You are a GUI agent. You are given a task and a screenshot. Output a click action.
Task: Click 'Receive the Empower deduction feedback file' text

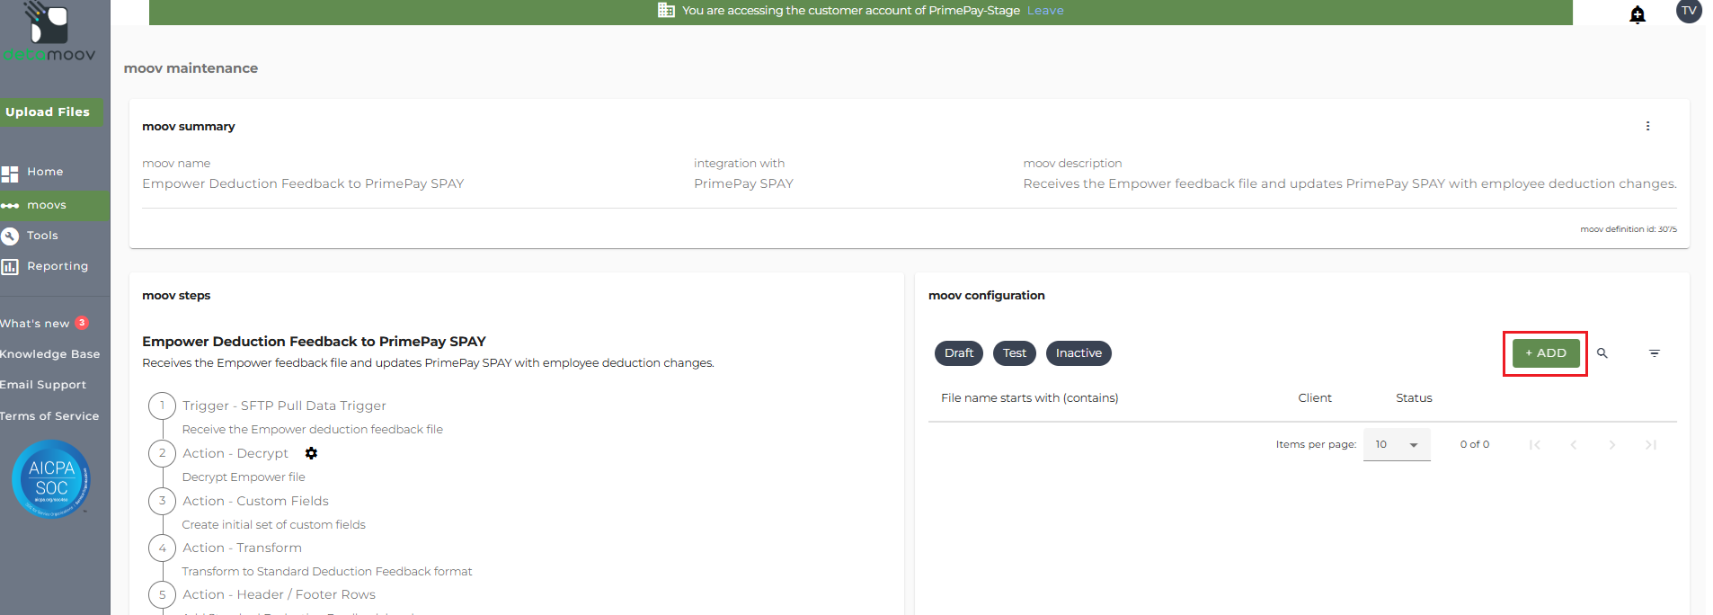tap(312, 430)
